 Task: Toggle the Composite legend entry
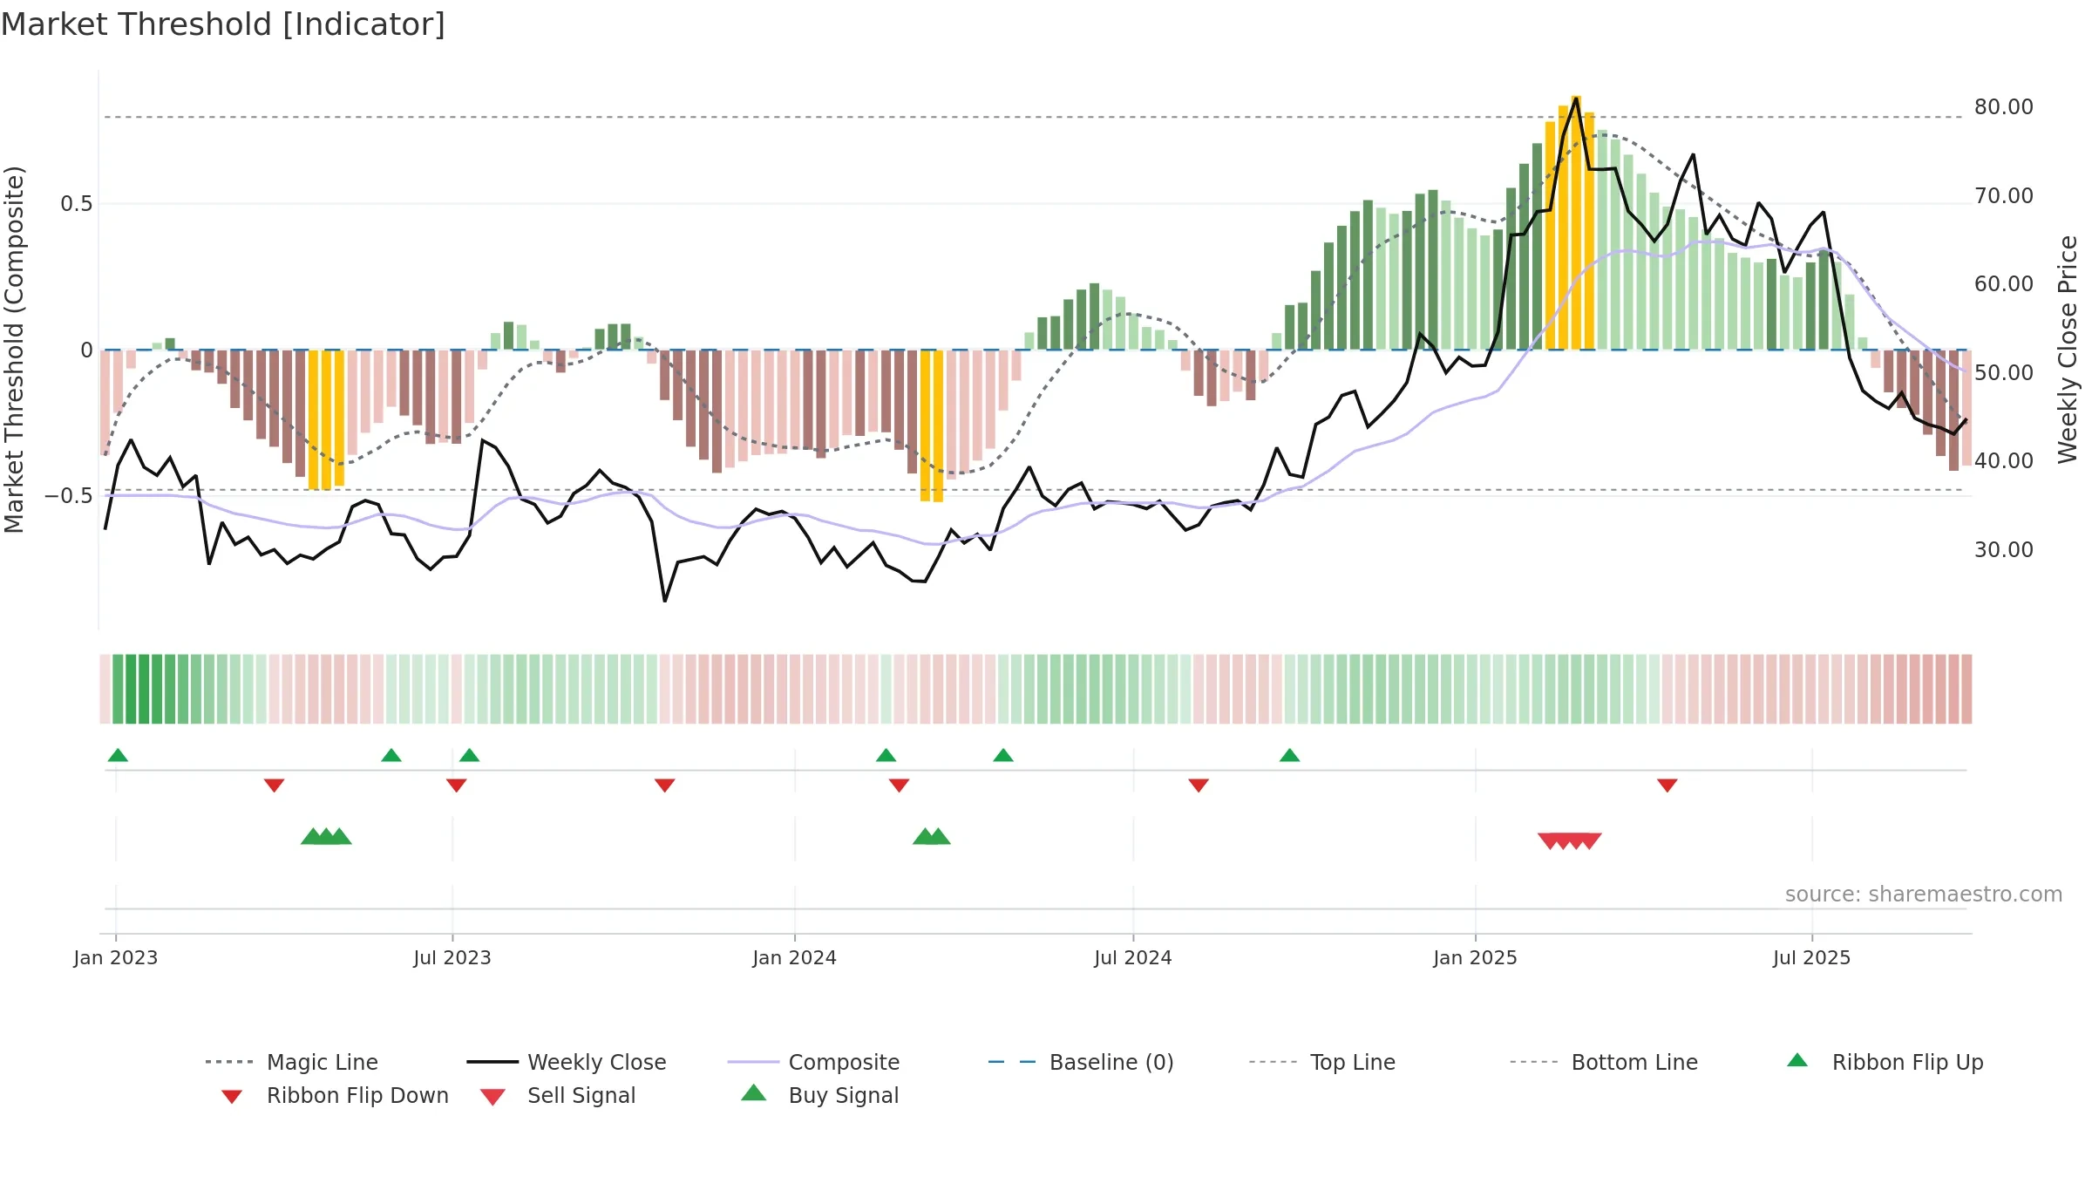[x=813, y=1062]
